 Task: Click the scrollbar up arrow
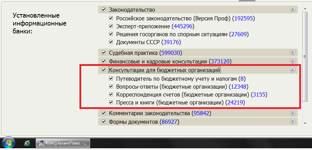(x=305, y=9)
